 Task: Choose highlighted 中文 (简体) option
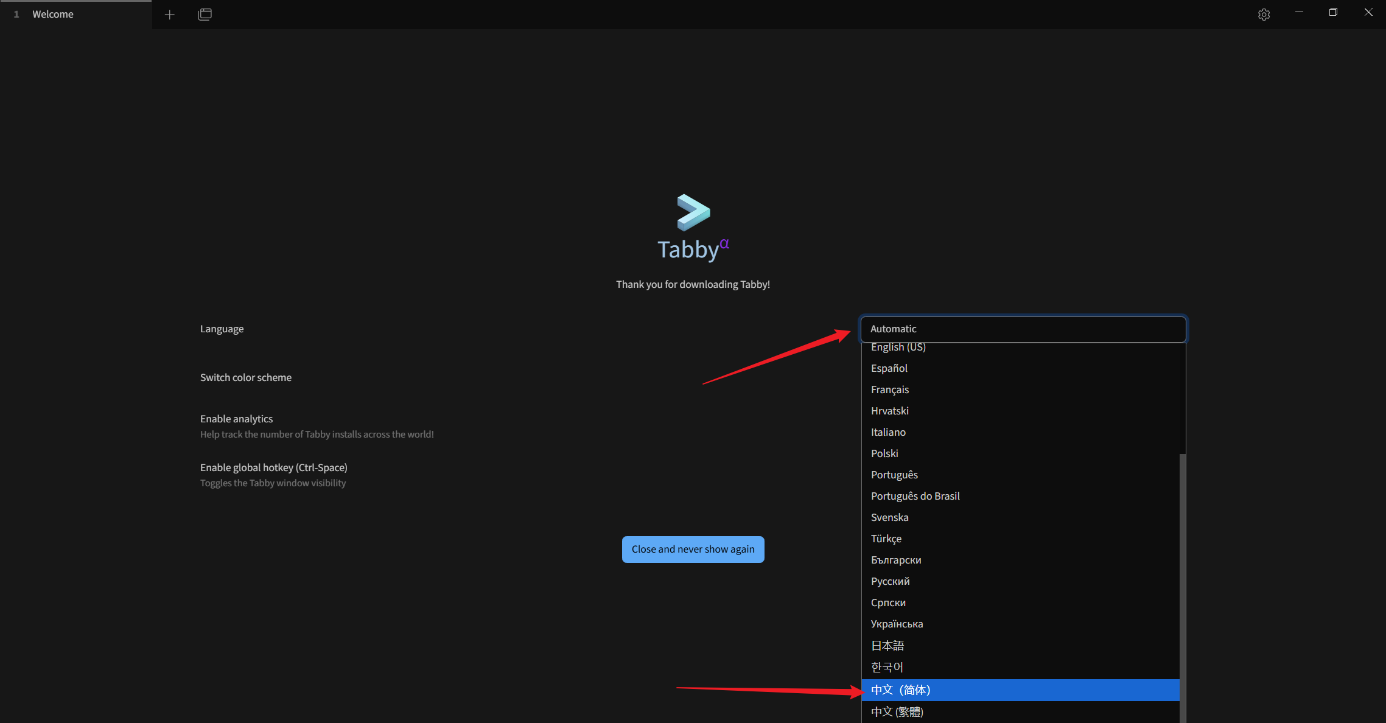1020,690
